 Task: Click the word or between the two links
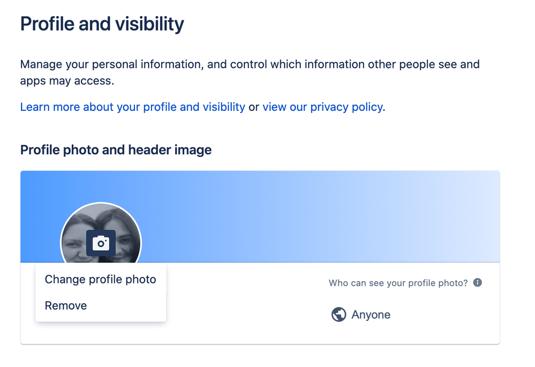click(253, 107)
